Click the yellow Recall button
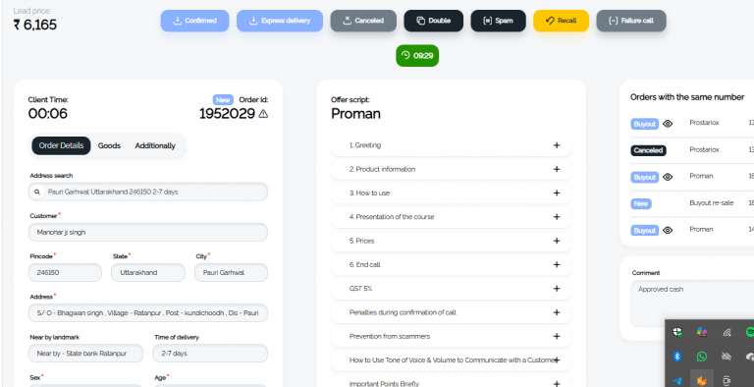This screenshot has height=387, width=754. (x=561, y=21)
